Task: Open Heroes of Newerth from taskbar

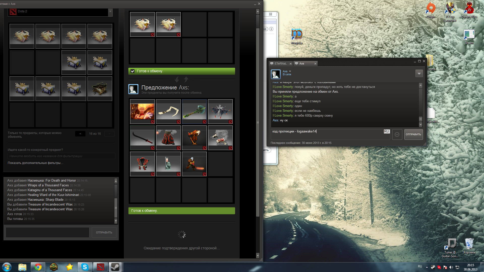Action: [x=54, y=267]
